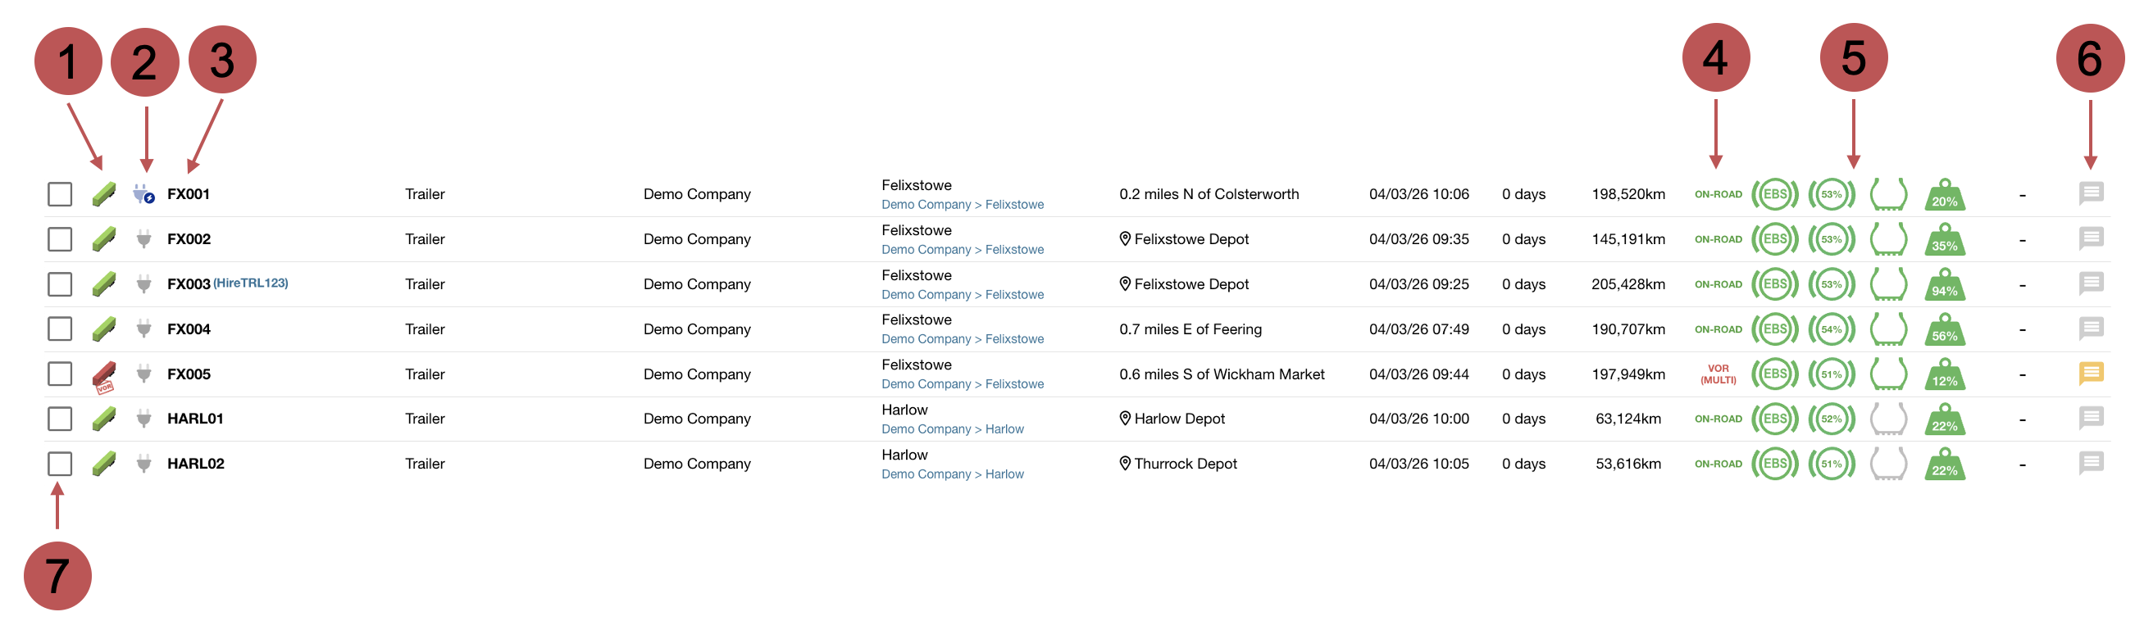Click the blue power plug icon for FX001
This screenshot has width=2135, height=621.
point(143,195)
